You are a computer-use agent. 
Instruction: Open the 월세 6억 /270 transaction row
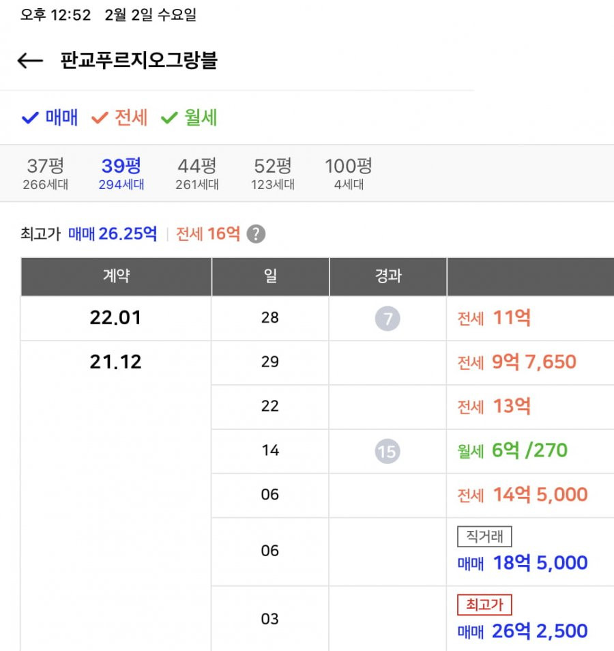pyautogui.click(x=512, y=451)
